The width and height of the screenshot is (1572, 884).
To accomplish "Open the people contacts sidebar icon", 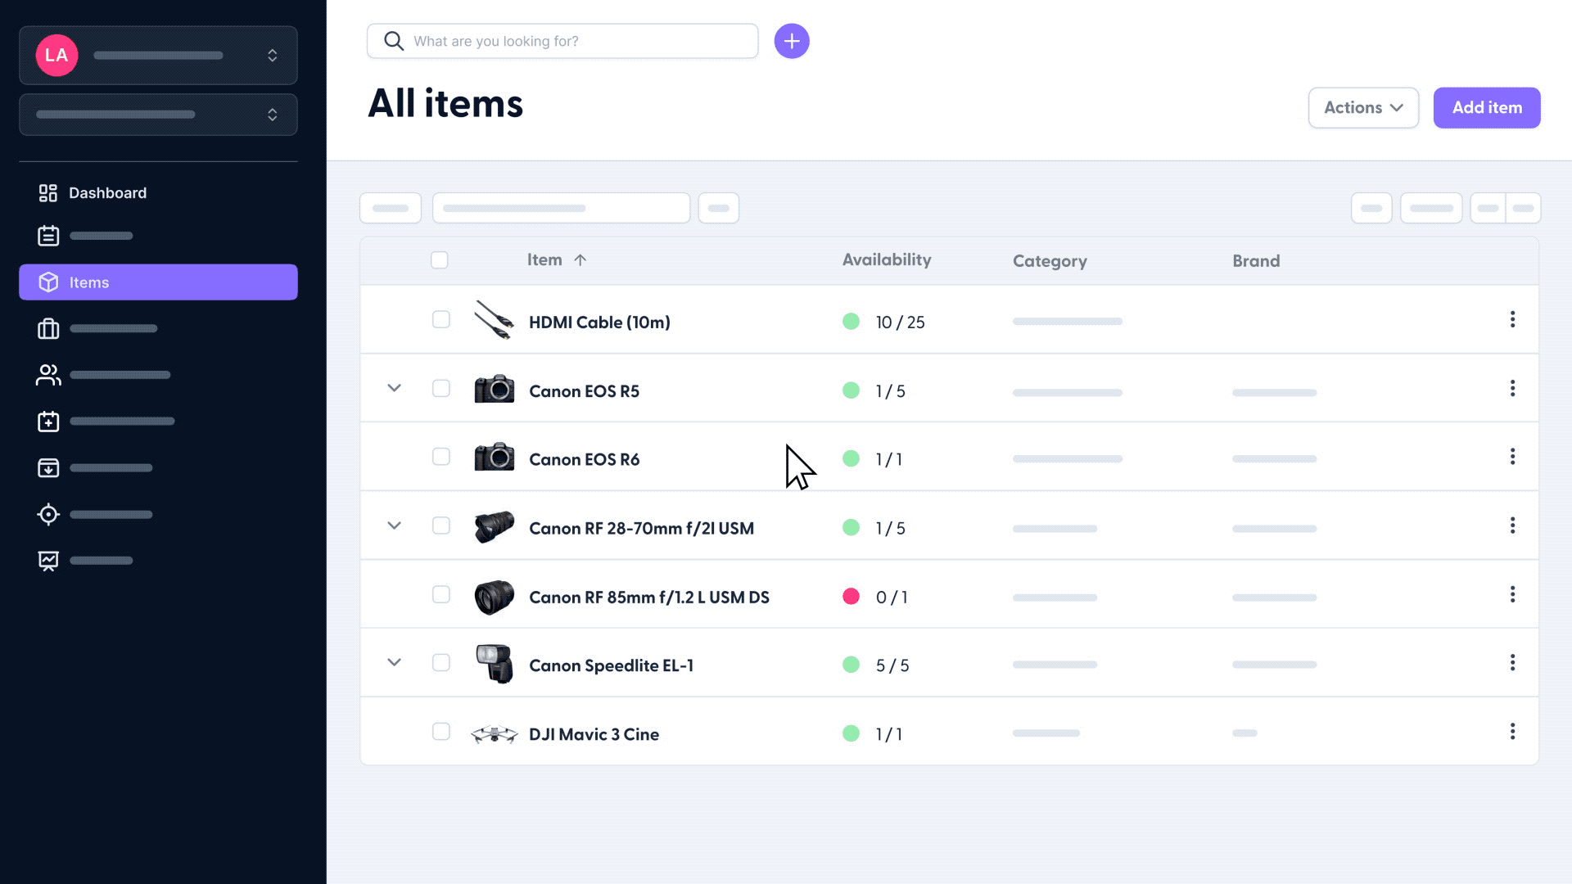I will pyautogui.click(x=48, y=375).
